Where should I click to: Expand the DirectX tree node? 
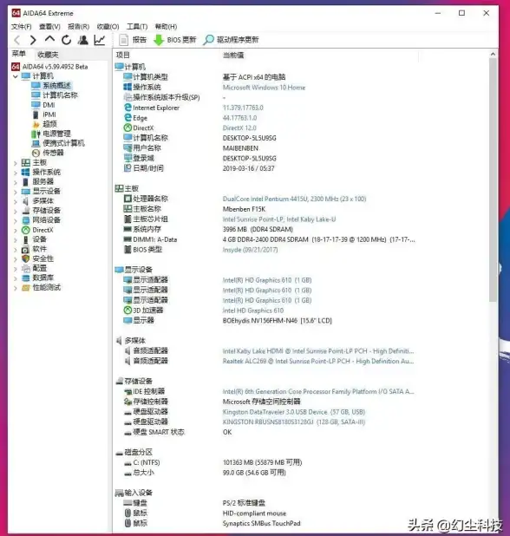point(16,231)
